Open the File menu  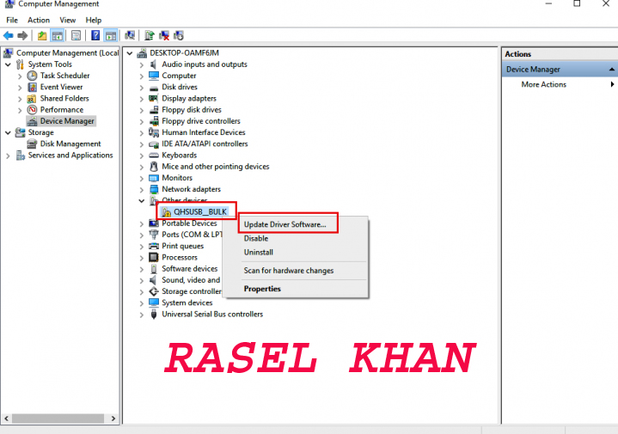point(12,20)
